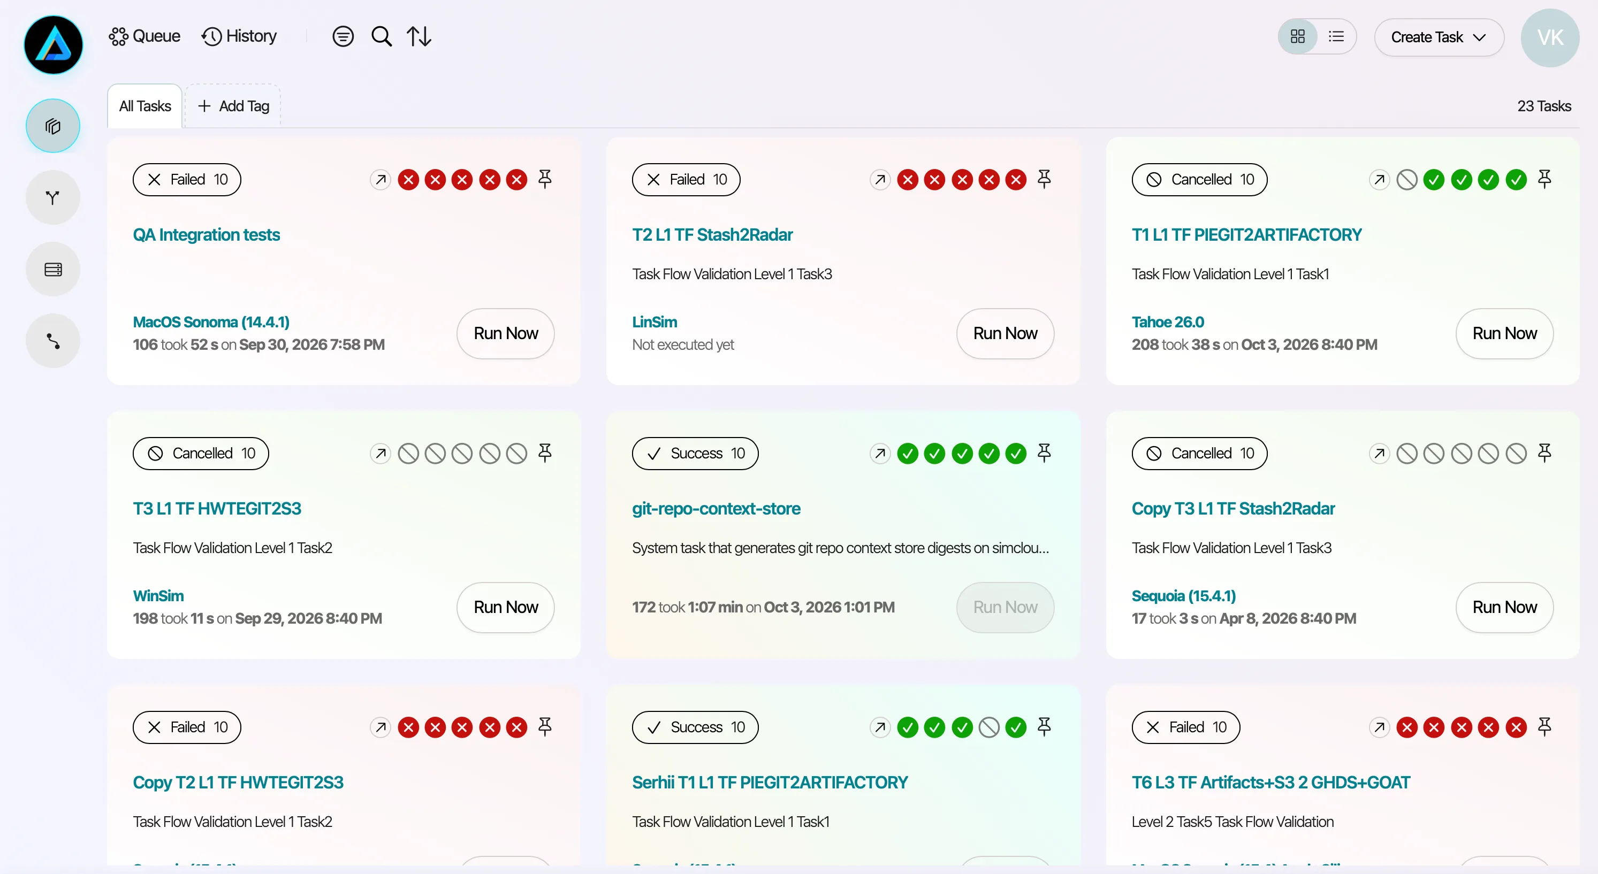Screen dimensions: 1598x874
Task: Switch to grid view layout
Action: (x=1298, y=36)
